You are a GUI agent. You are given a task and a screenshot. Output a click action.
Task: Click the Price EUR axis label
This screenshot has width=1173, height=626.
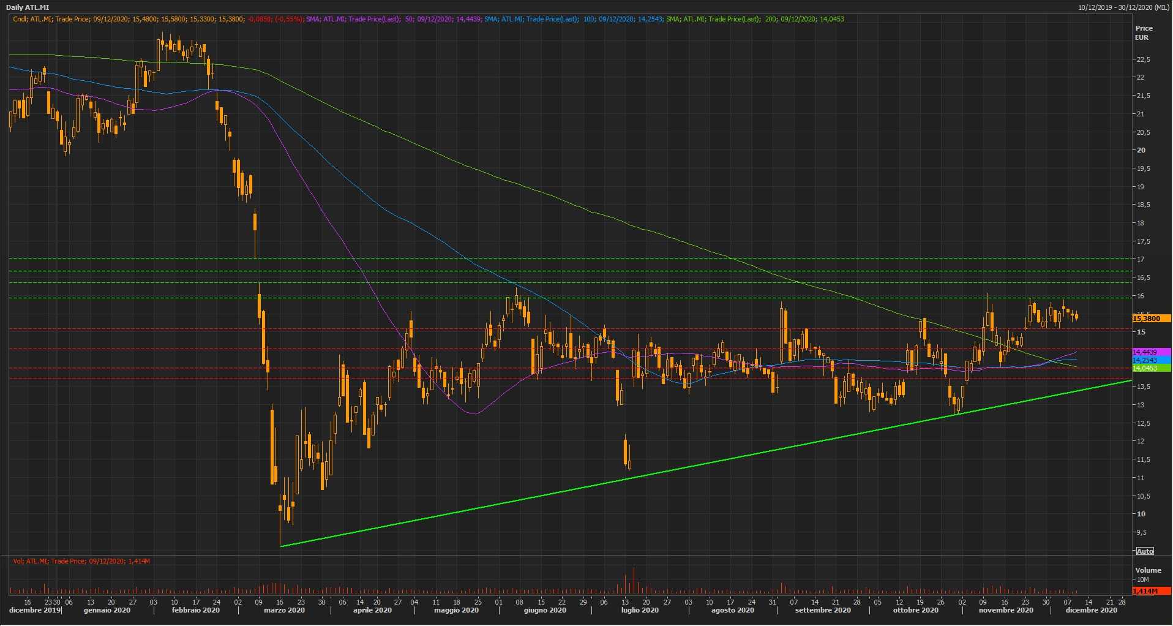pyautogui.click(x=1143, y=32)
